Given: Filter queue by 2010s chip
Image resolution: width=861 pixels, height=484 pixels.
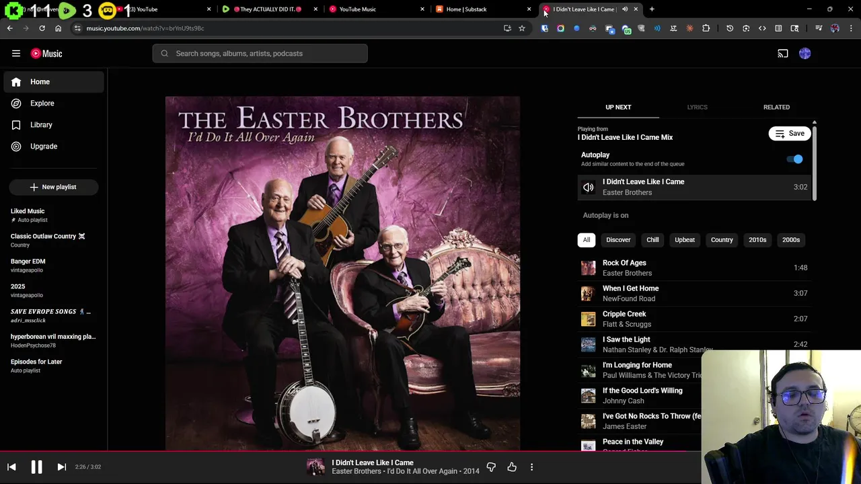Looking at the screenshot, I should coord(757,240).
